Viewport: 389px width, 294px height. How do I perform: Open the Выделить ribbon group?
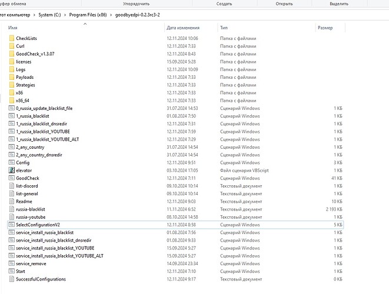pos(339,4)
